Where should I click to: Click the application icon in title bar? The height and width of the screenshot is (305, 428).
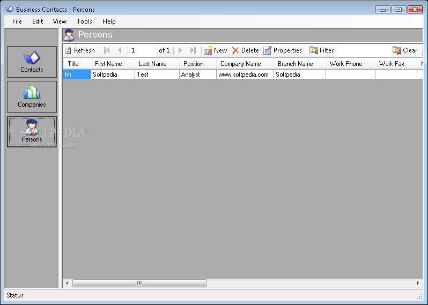pos(10,9)
